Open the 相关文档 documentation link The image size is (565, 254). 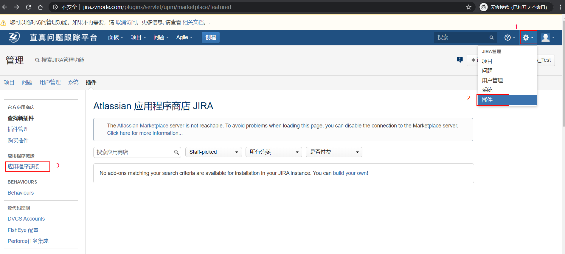click(x=193, y=22)
